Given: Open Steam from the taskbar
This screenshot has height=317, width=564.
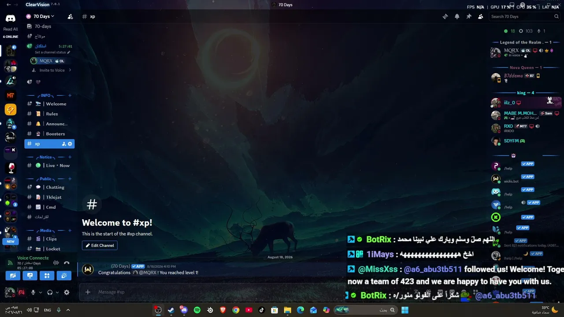Looking at the screenshot, I should pyautogui.click(x=171, y=310).
